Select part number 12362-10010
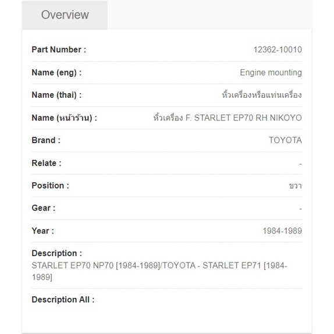This screenshot has height=334, width=334. [x=278, y=49]
